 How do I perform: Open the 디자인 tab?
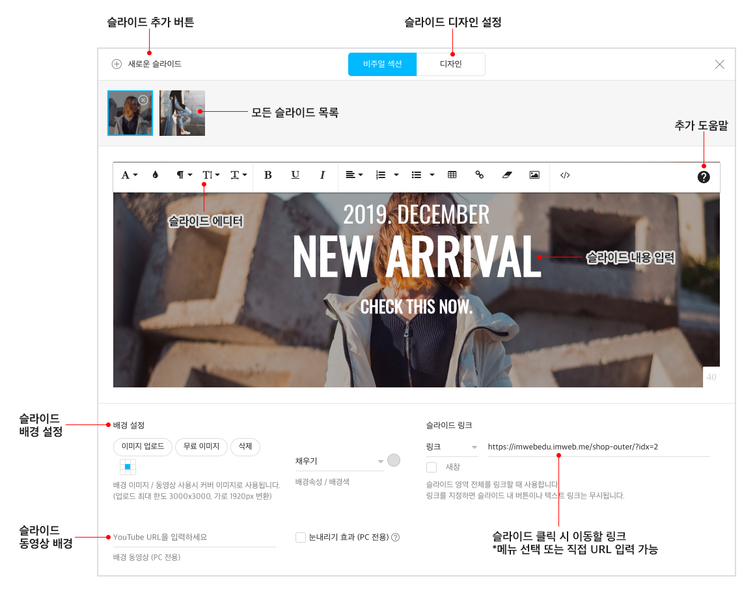click(x=450, y=64)
